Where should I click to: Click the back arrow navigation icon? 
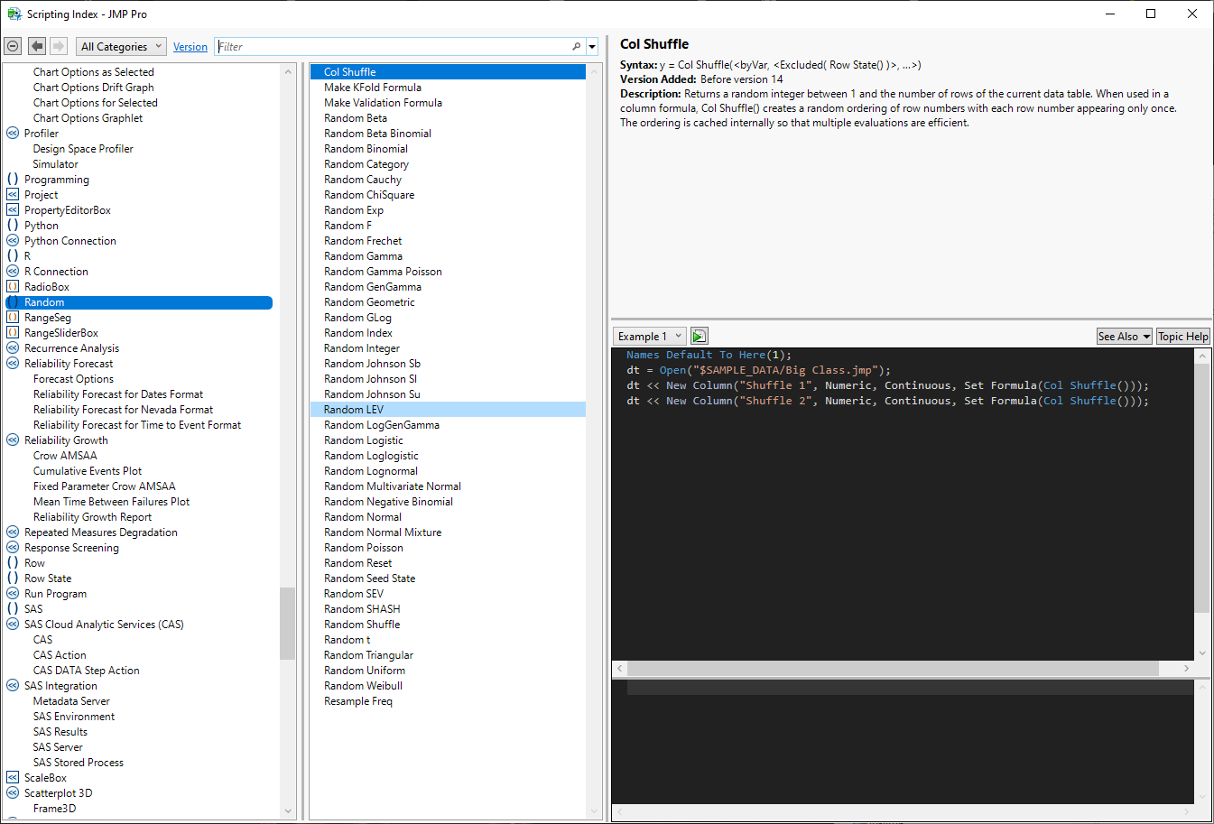coord(37,46)
